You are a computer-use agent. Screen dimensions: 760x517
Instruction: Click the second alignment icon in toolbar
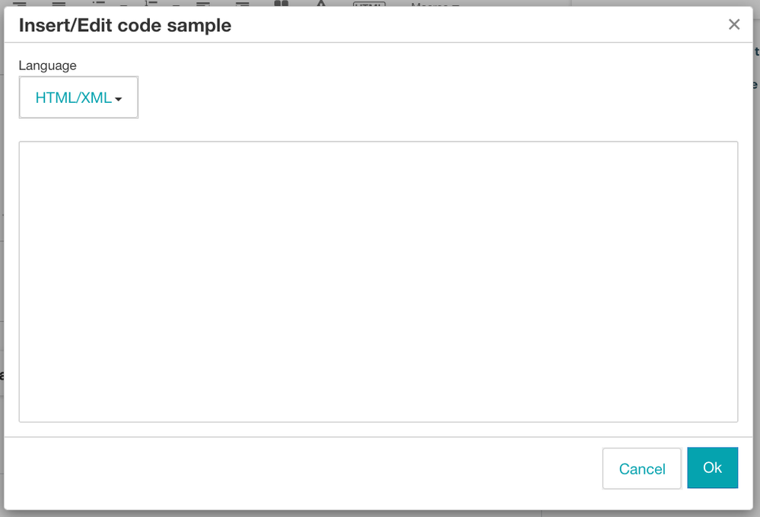pyautogui.click(x=59, y=4)
